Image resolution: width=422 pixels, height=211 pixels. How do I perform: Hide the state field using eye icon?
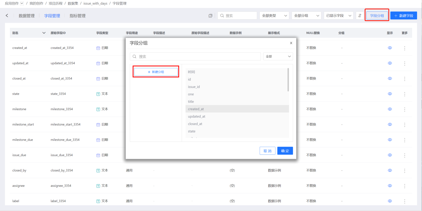coord(390,94)
